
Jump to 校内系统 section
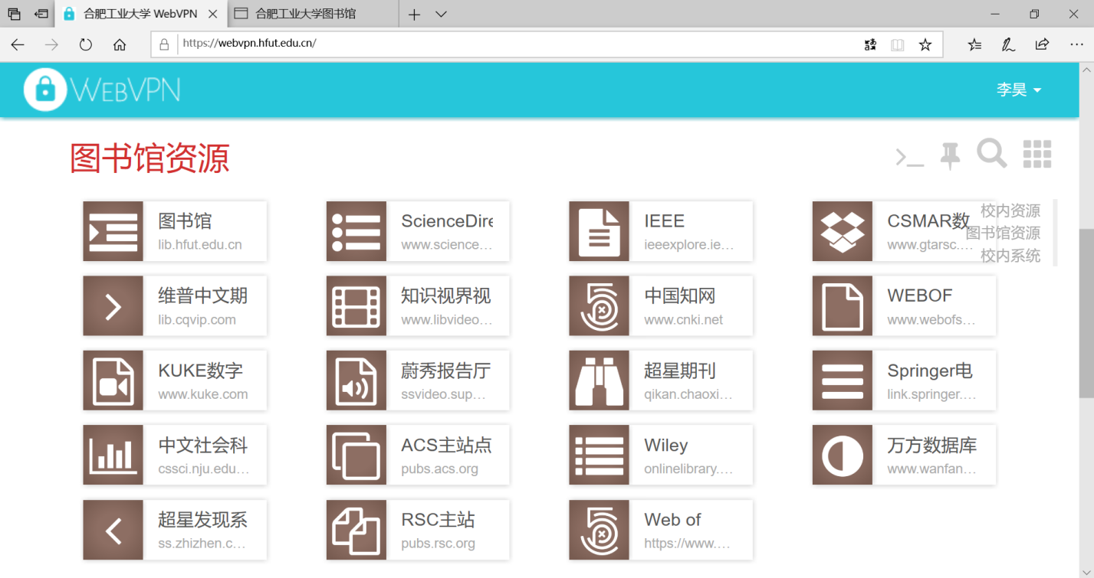coord(1010,256)
